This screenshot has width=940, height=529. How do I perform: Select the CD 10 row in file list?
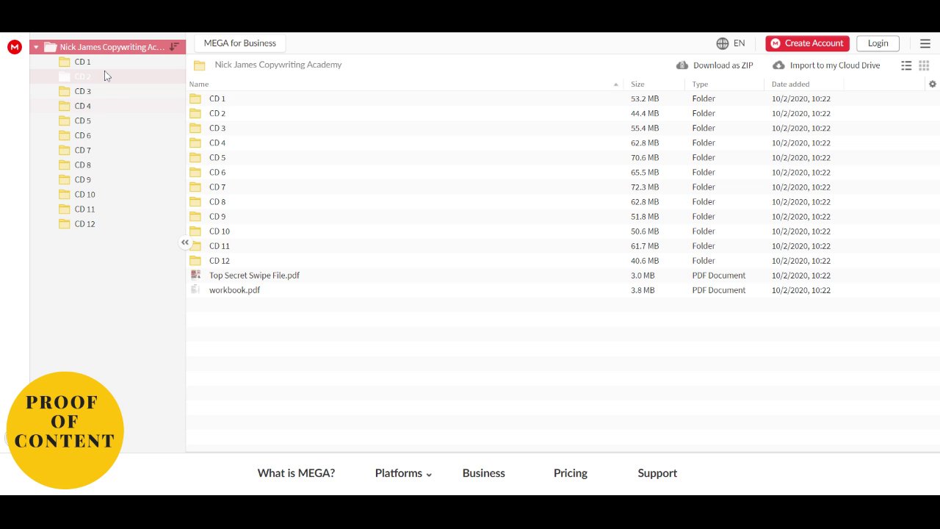[563, 231]
